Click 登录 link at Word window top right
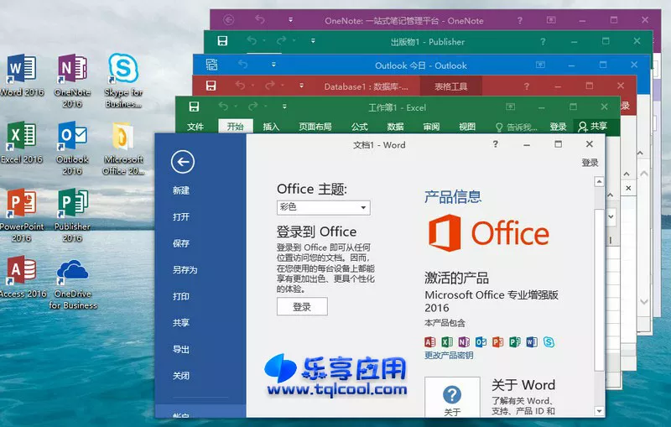Viewport: 671px width, 427px height. point(590,163)
